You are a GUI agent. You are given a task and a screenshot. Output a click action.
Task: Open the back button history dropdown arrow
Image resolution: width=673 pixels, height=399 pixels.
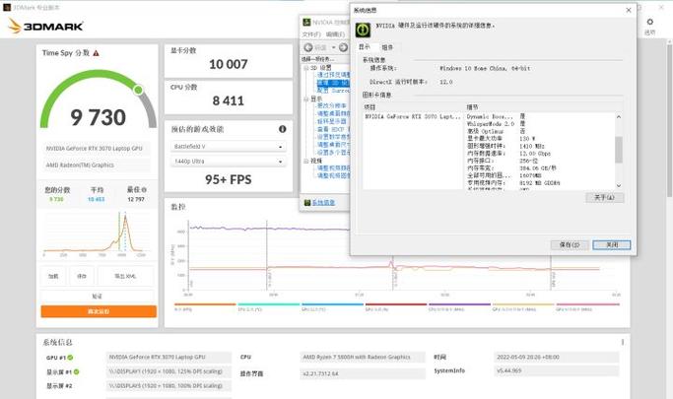[333, 47]
